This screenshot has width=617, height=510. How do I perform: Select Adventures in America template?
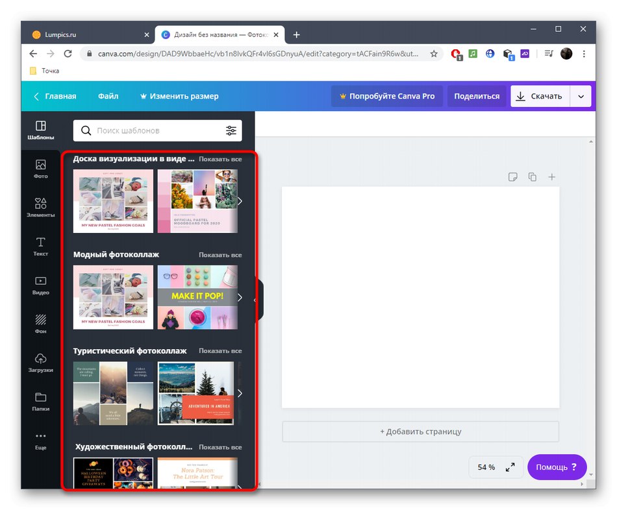[x=196, y=393]
